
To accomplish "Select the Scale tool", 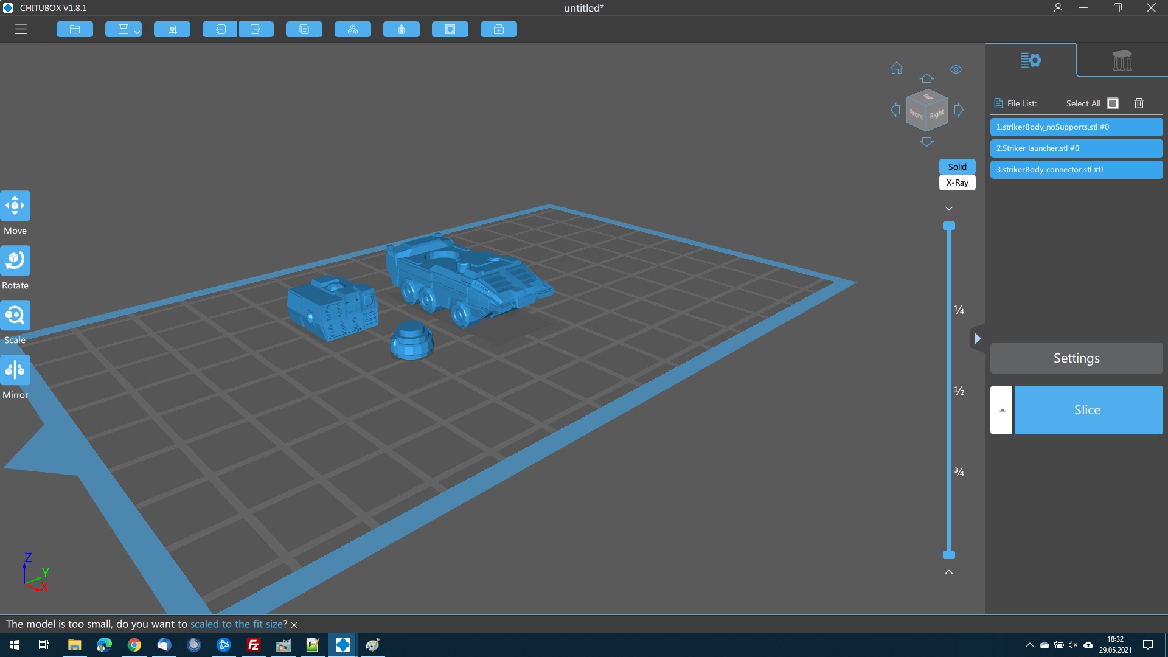I will 15,315.
